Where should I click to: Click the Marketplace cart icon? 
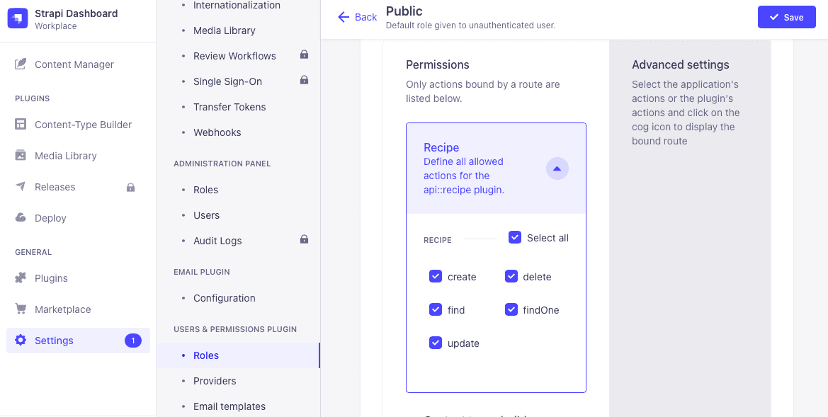pyautogui.click(x=21, y=309)
